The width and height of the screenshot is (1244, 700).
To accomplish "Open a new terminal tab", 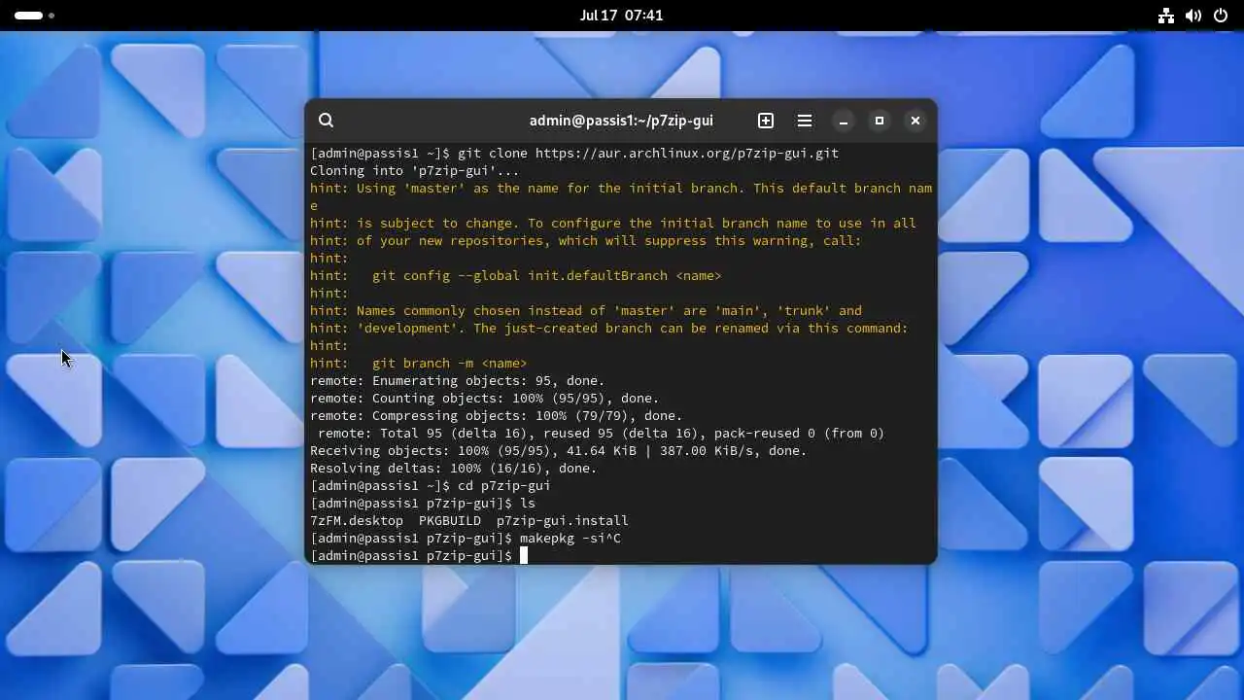I will pyautogui.click(x=766, y=121).
